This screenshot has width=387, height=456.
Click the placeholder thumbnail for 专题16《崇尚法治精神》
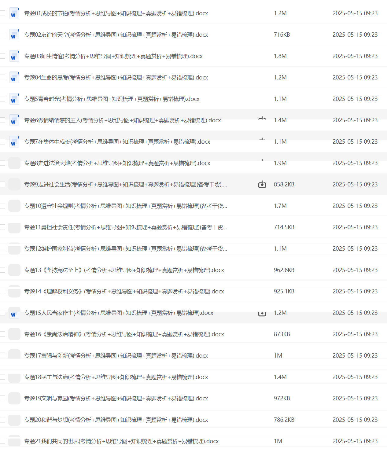coord(14,334)
